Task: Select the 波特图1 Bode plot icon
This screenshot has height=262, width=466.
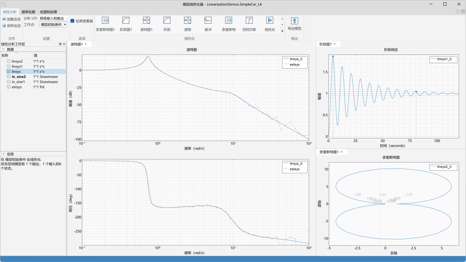Action: coord(146,21)
